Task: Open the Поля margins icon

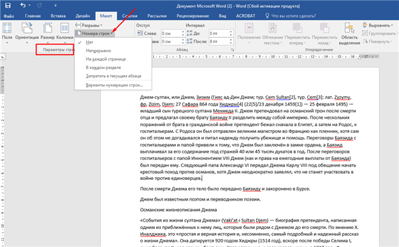Action: pyautogui.click(x=7, y=28)
